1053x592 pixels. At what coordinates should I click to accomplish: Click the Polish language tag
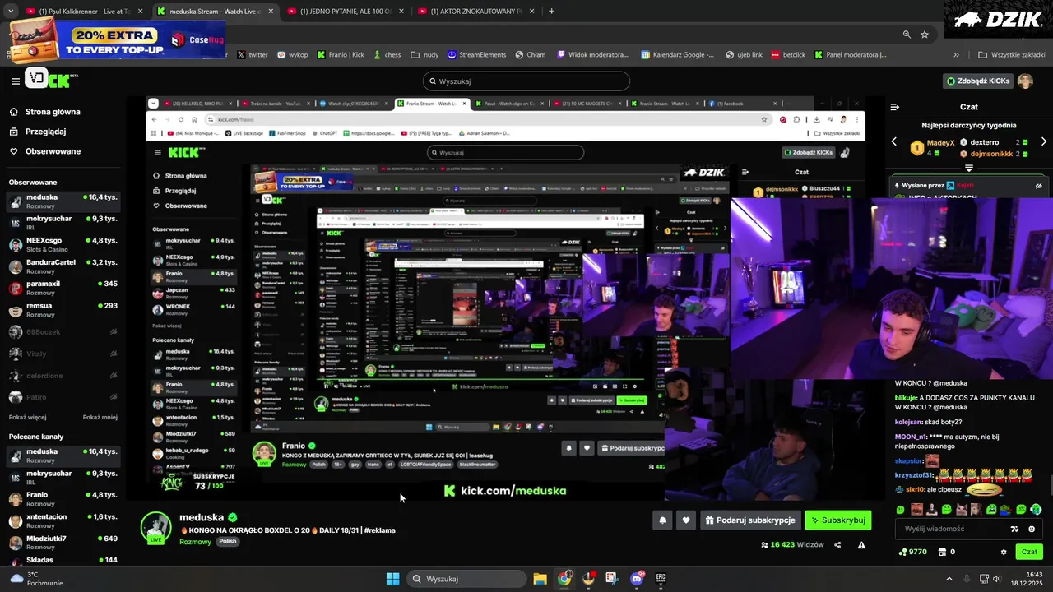pyautogui.click(x=227, y=542)
